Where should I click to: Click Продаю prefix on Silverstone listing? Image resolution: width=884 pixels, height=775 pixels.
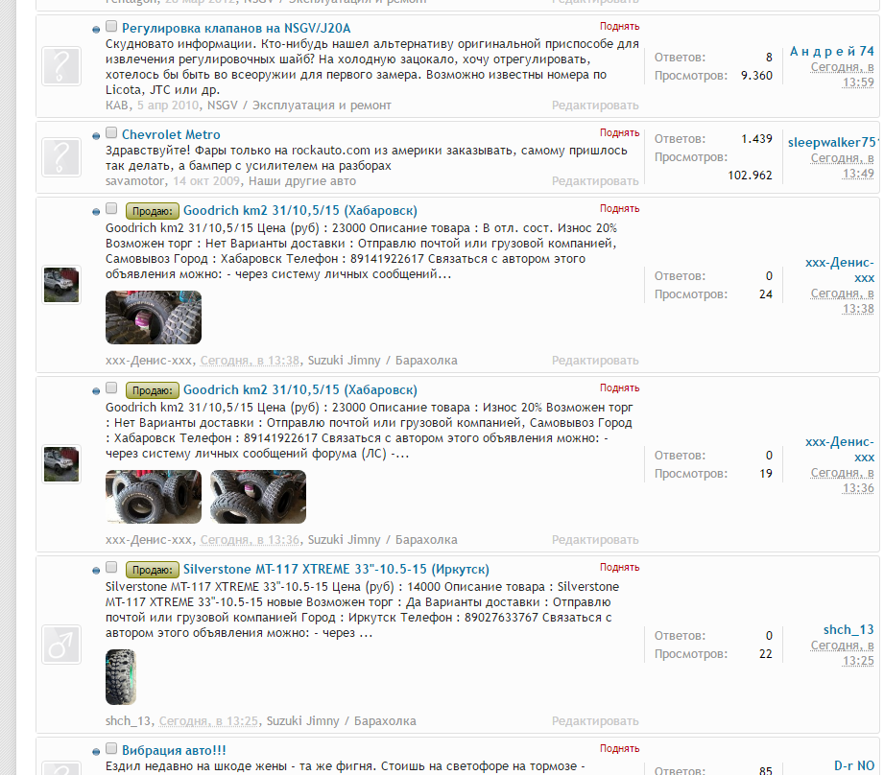(153, 570)
